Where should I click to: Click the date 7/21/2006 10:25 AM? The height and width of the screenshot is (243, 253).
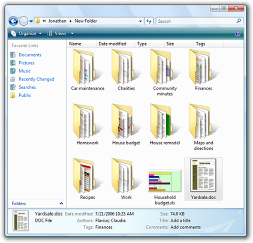pos(114,214)
